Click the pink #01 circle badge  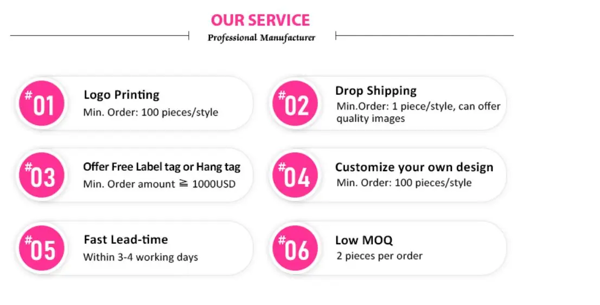[42, 103]
